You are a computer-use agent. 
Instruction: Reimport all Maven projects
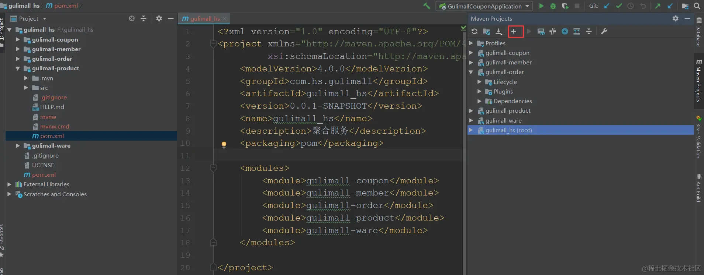(474, 31)
